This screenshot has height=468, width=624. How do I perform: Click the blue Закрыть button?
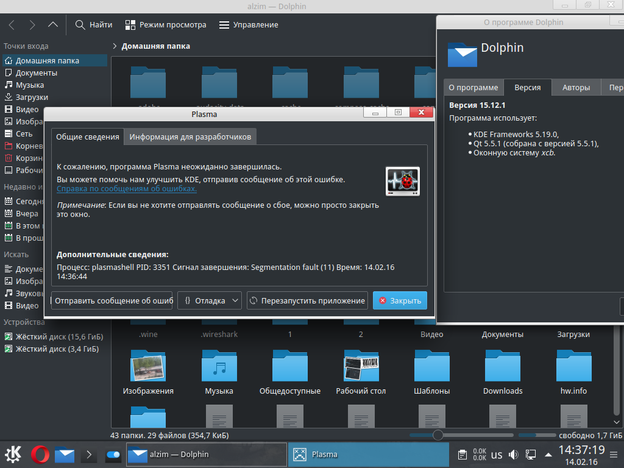pos(400,301)
